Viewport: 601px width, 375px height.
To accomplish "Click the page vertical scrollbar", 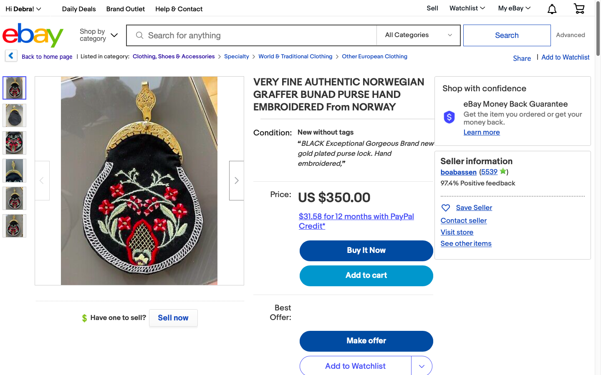I will click(598, 187).
